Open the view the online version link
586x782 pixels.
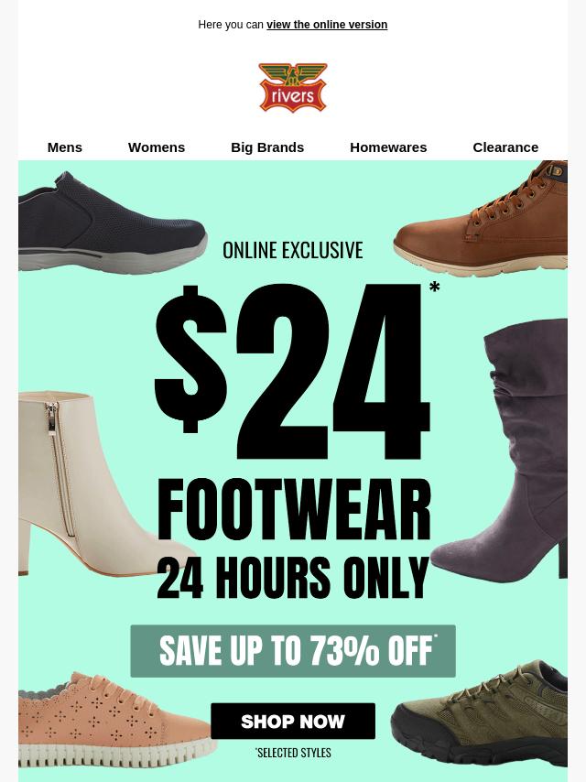[327, 25]
